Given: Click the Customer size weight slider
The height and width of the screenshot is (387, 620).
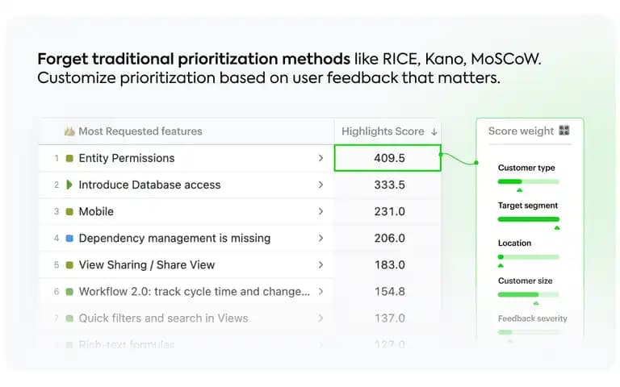Looking at the screenshot, I should tap(528, 294).
